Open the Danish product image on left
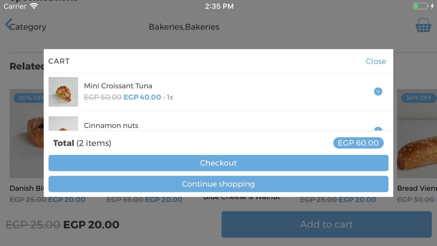Image resolution: width=437 pixels, height=246 pixels. (27, 134)
